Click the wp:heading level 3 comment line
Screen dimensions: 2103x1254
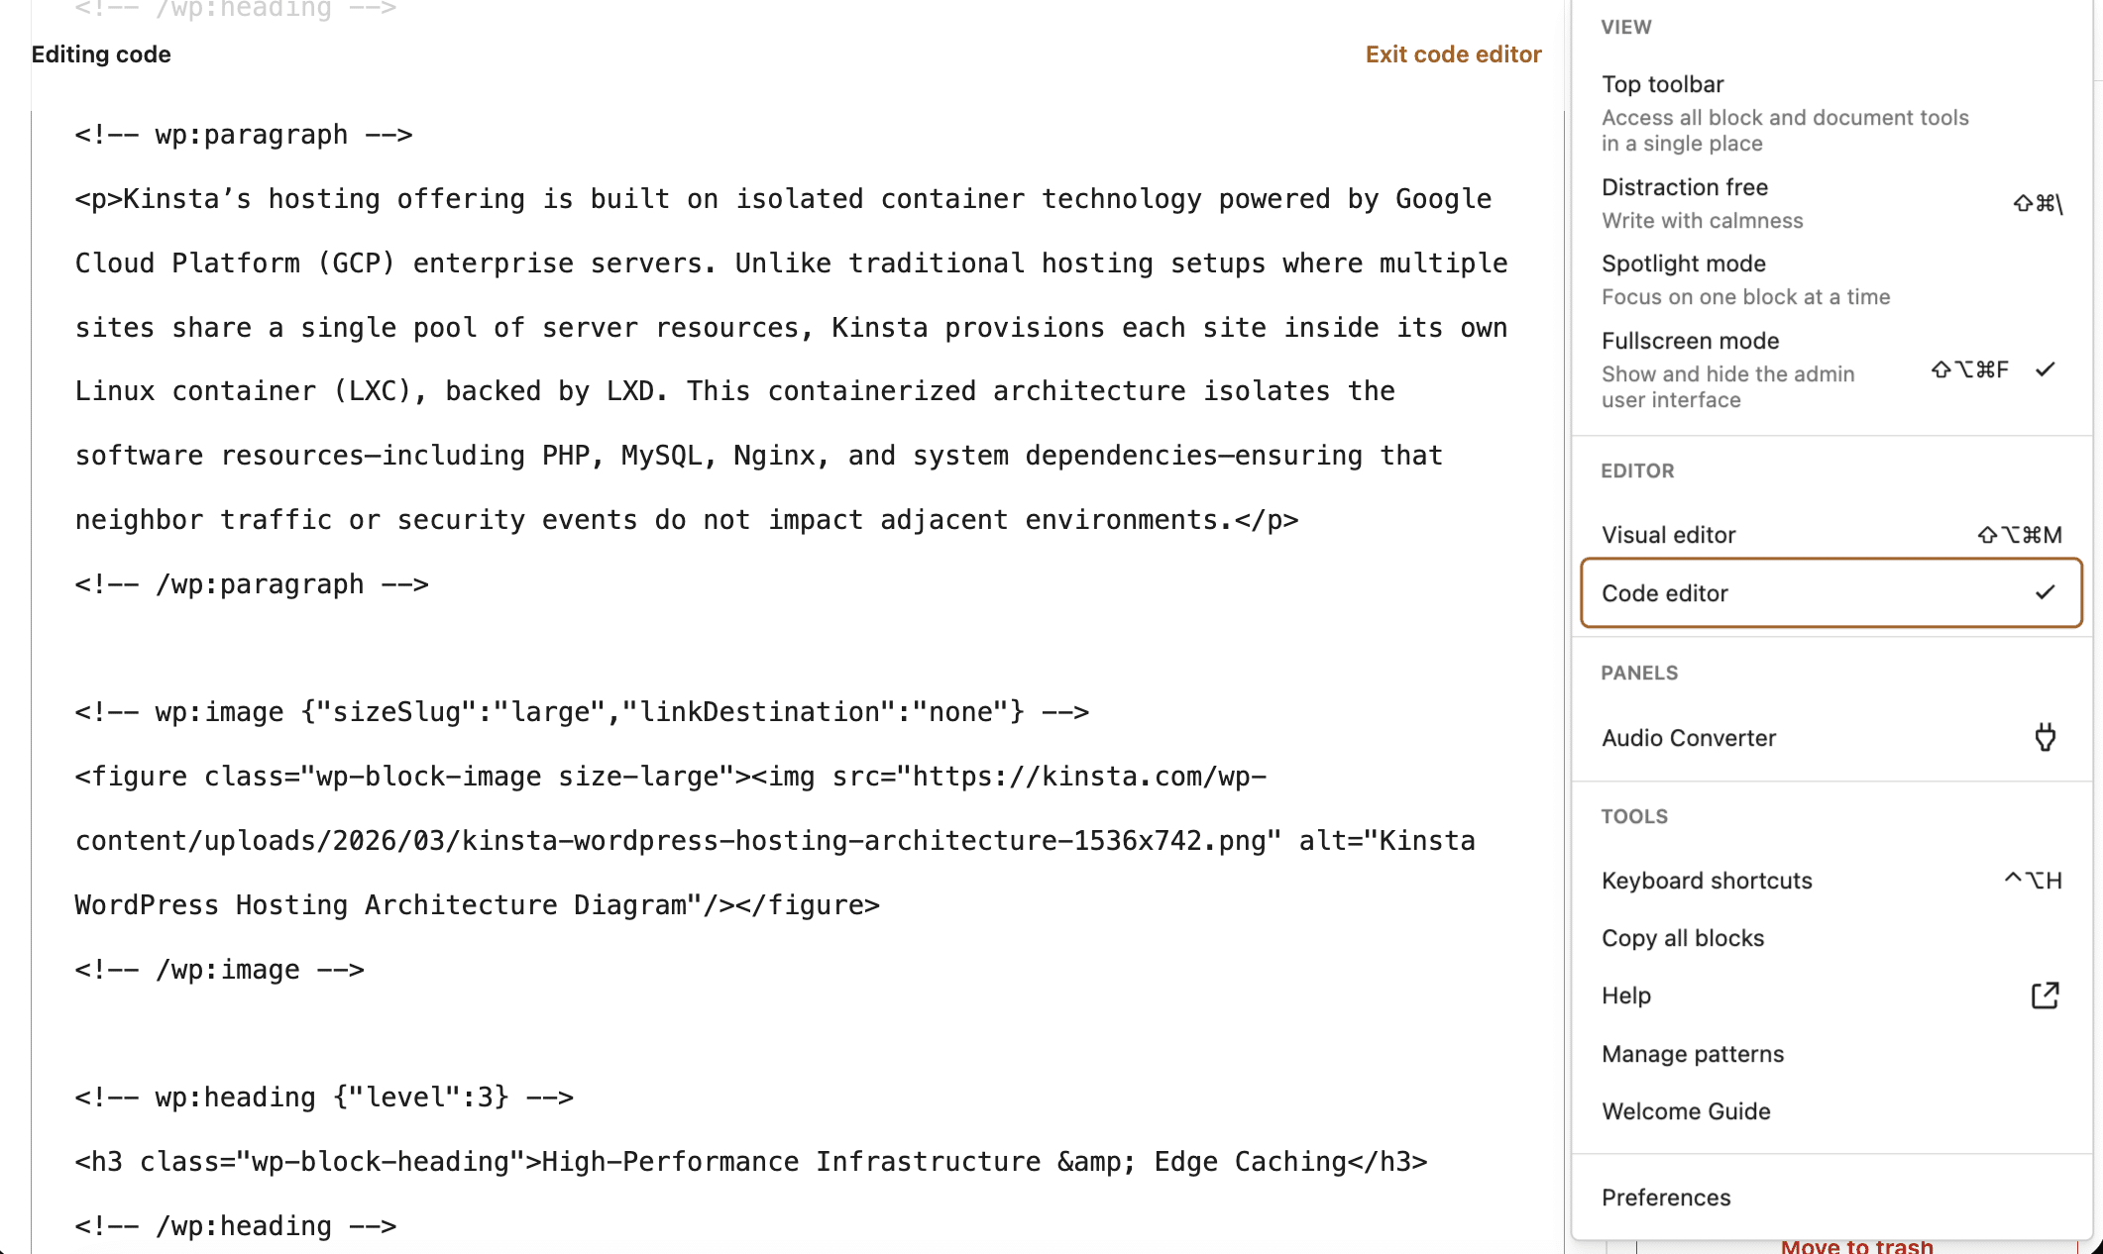point(324,1097)
